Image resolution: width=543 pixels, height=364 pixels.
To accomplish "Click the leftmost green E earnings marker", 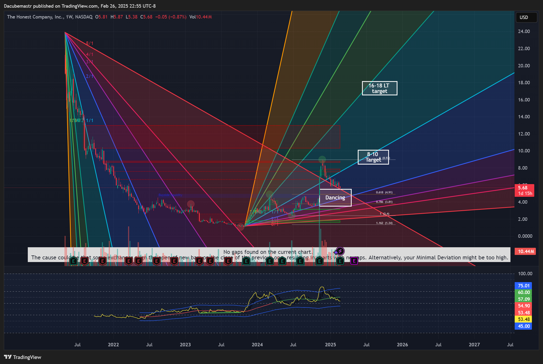I will click(74, 261).
